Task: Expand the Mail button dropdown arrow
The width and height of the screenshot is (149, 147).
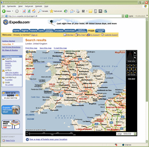Action: (74, 11)
